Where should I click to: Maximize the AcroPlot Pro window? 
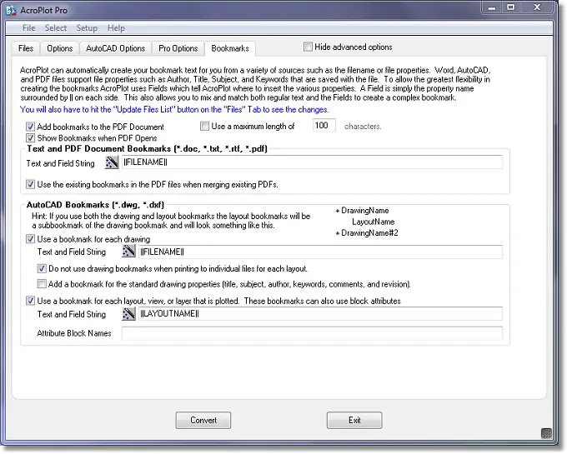(510, 7)
